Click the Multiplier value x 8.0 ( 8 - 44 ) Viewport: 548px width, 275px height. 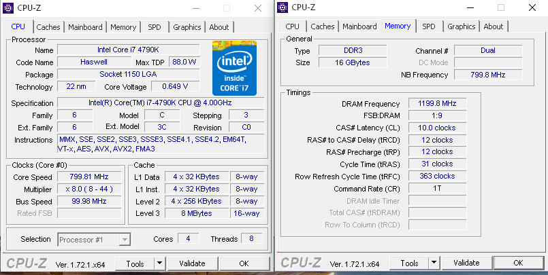pyautogui.click(x=89, y=189)
